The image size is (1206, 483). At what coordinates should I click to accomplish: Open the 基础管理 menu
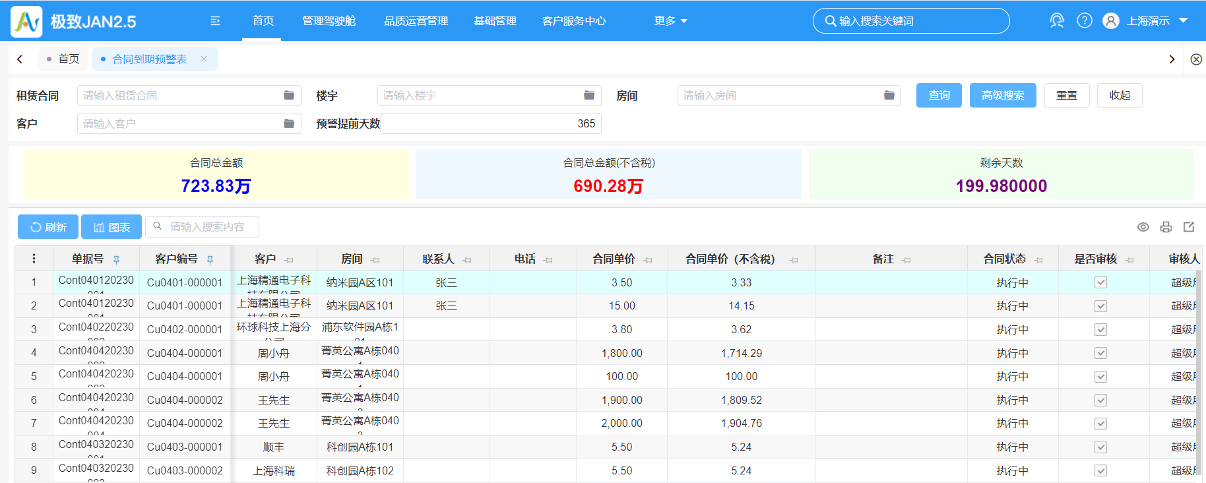point(495,21)
